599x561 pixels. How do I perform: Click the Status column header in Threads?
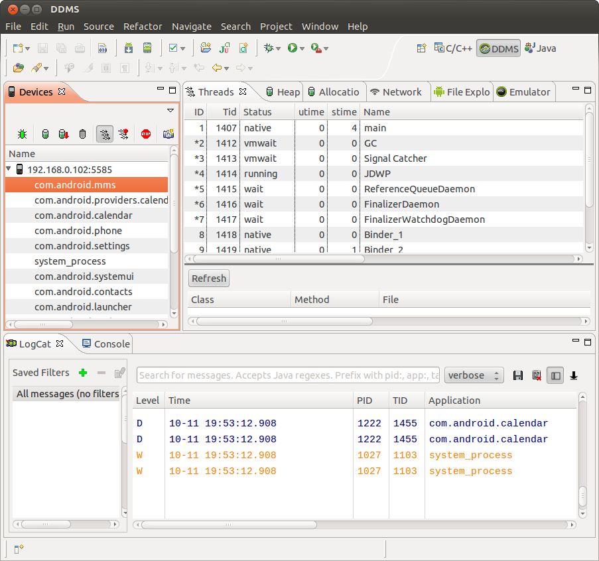click(x=267, y=112)
